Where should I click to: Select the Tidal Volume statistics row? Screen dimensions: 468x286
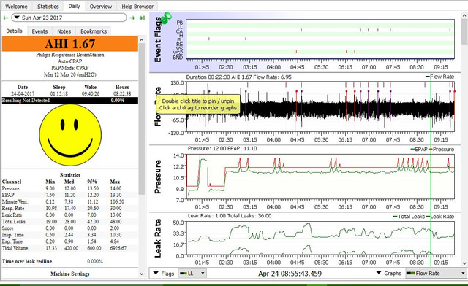click(x=70, y=248)
